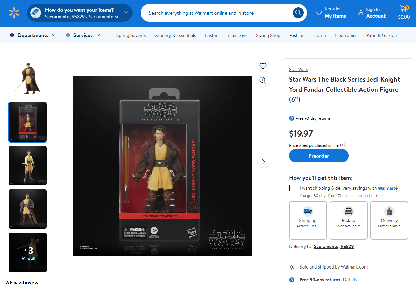Open the Easter nav item

[x=211, y=35]
